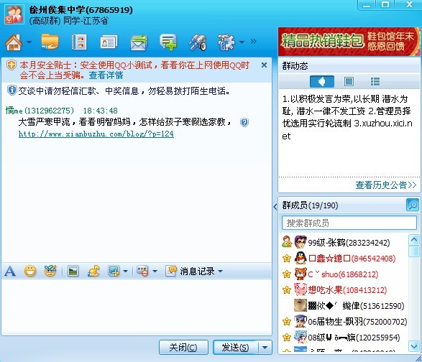Switch group dynamics to the square view

coord(349,81)
